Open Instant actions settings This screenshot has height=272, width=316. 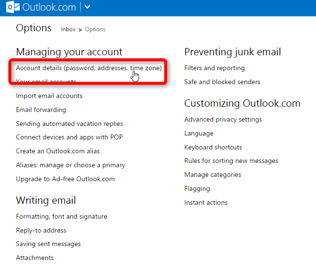click(206, 202)
